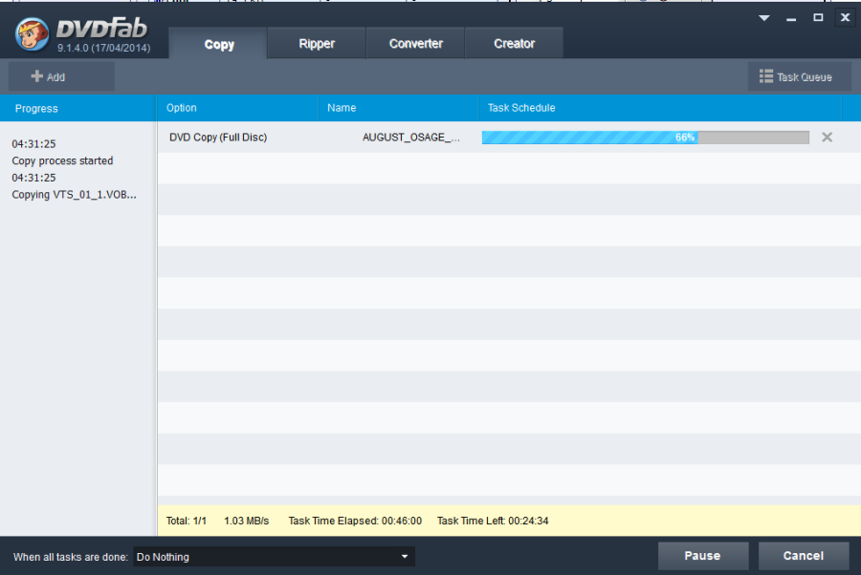Open the 'Do Nothing' when-done dropdown
861x575 pixels.
(x=274, y=556)
